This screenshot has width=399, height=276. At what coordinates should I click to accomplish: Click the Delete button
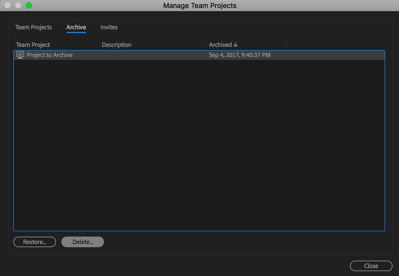[82, 242]
